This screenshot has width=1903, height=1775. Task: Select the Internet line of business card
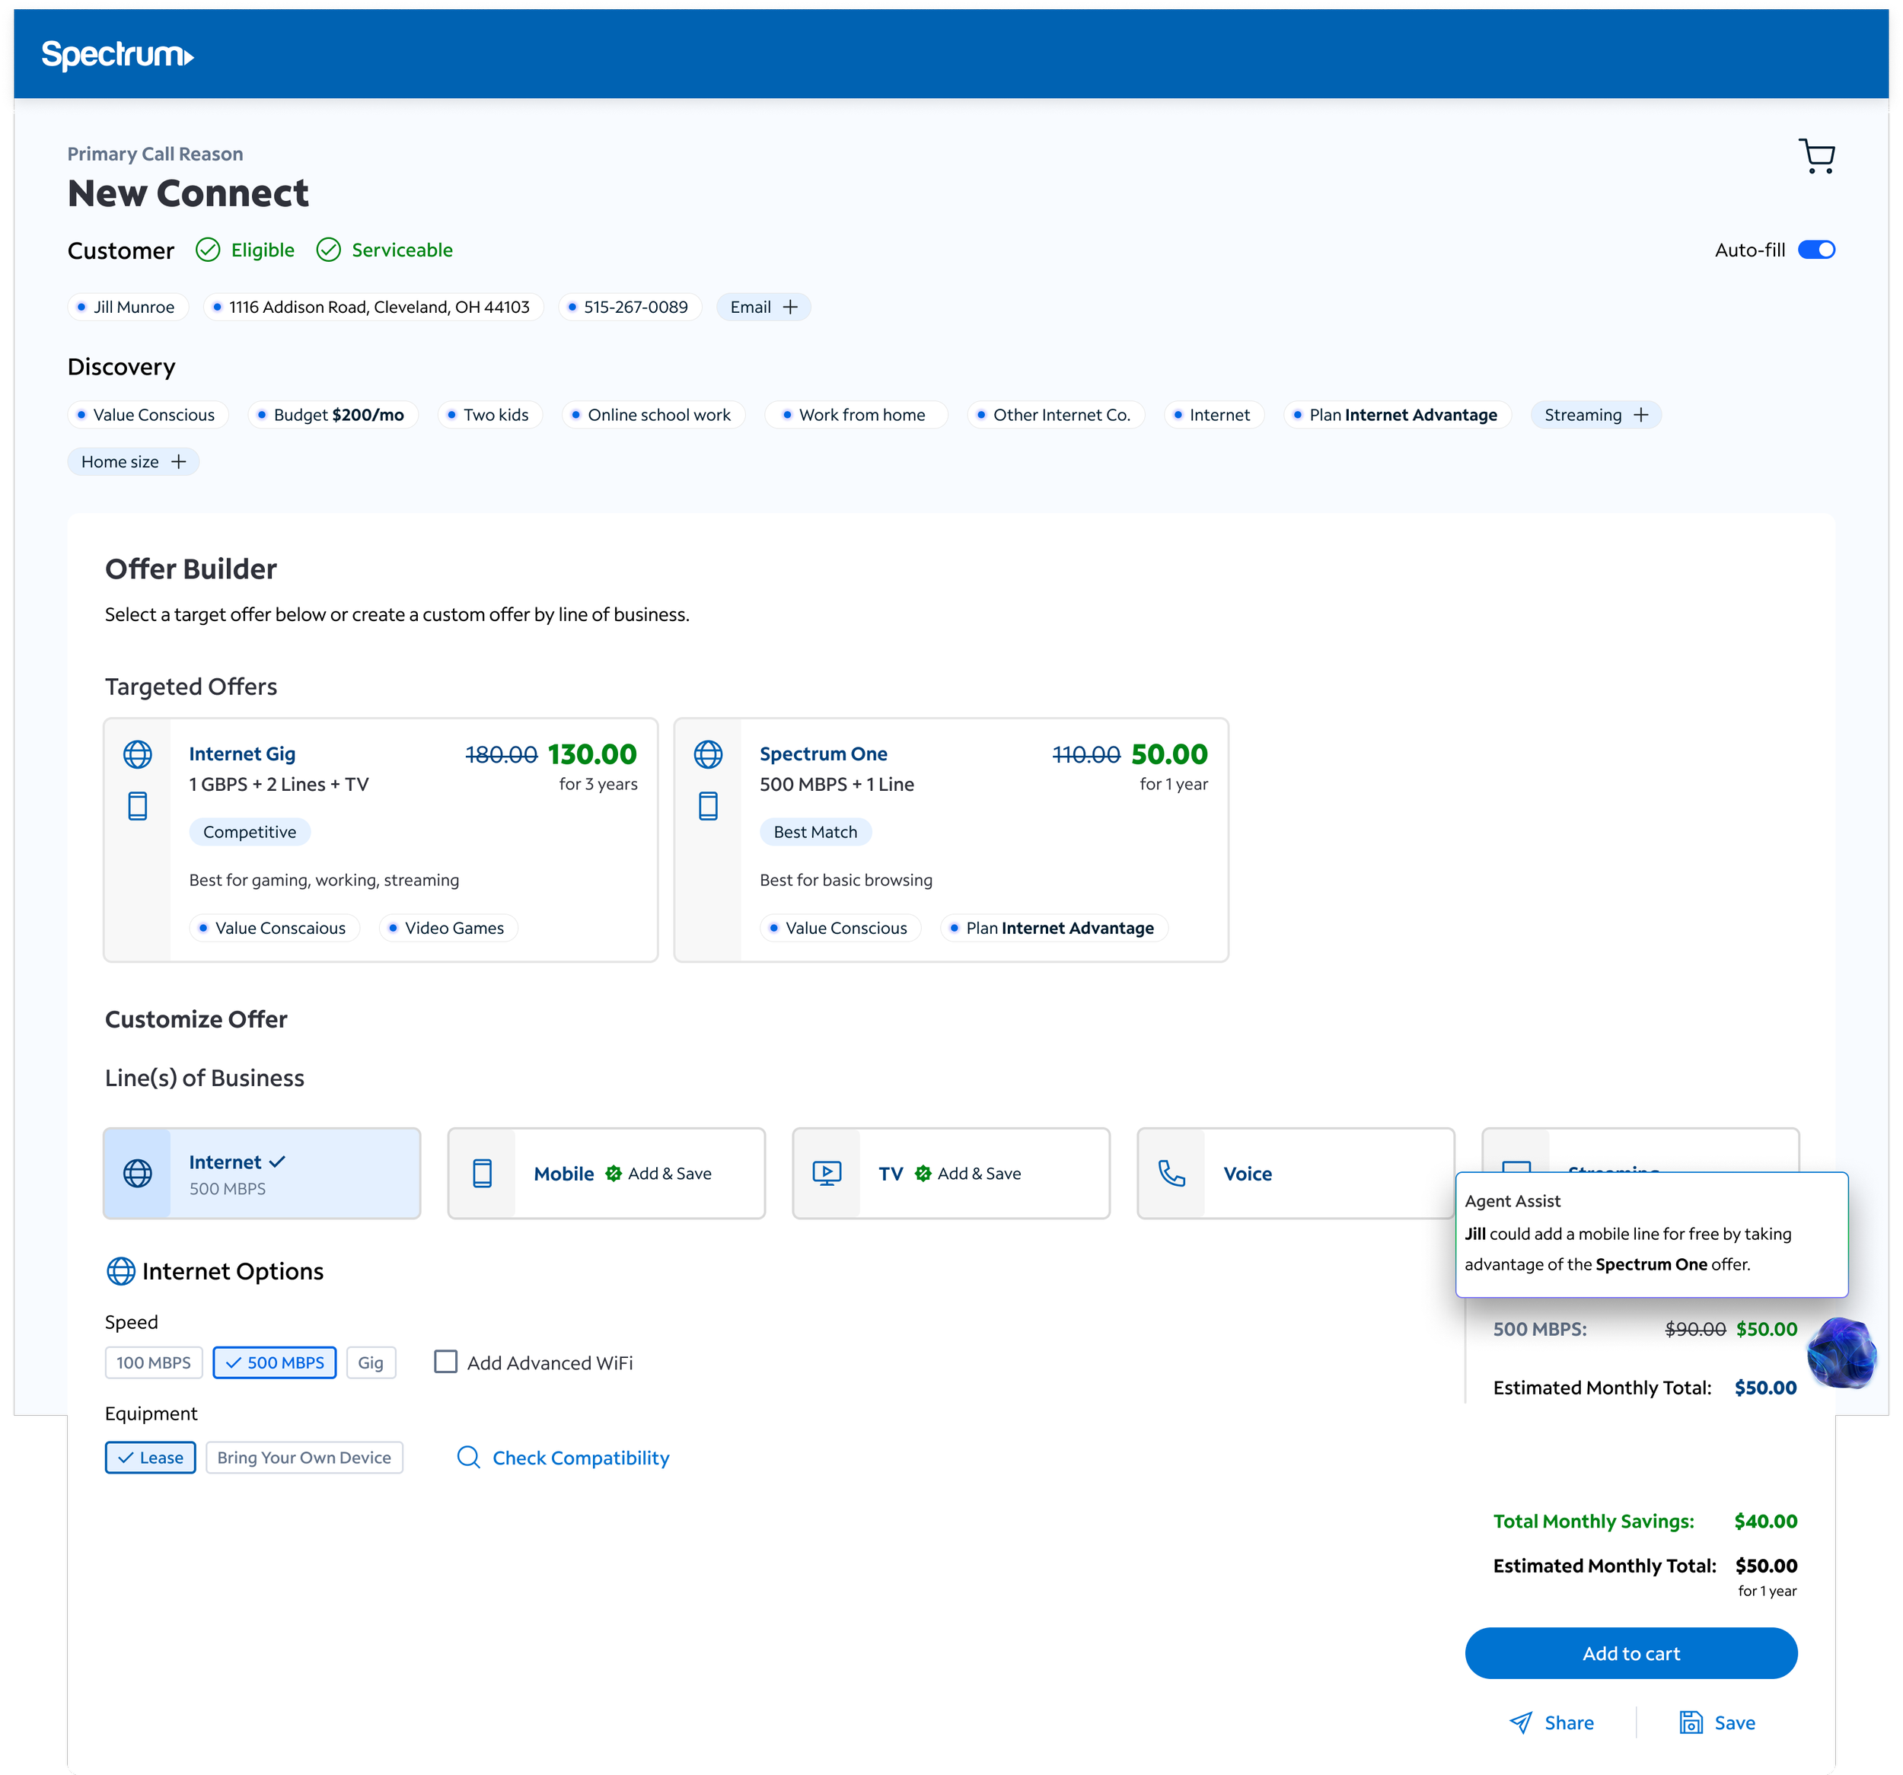pyautogui.click(x=263, y=1174)
